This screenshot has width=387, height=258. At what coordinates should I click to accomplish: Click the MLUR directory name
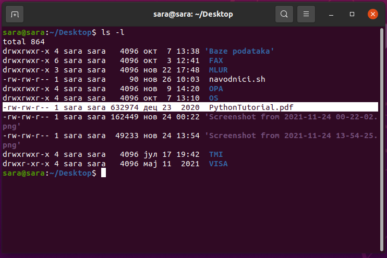[x=218, y=70]
